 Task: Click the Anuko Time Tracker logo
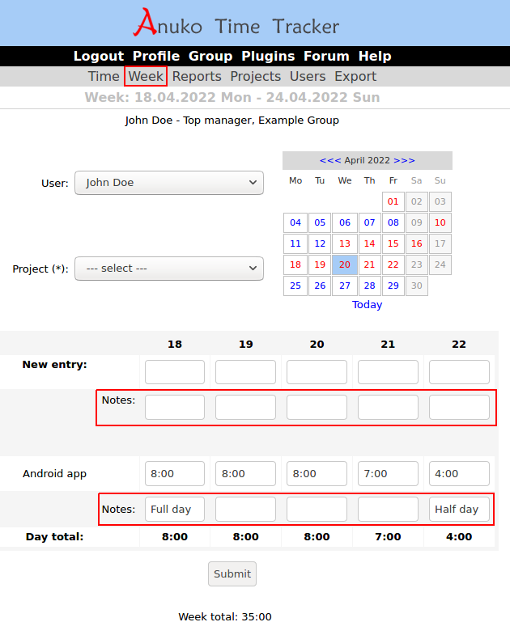(x=236, y=23)
